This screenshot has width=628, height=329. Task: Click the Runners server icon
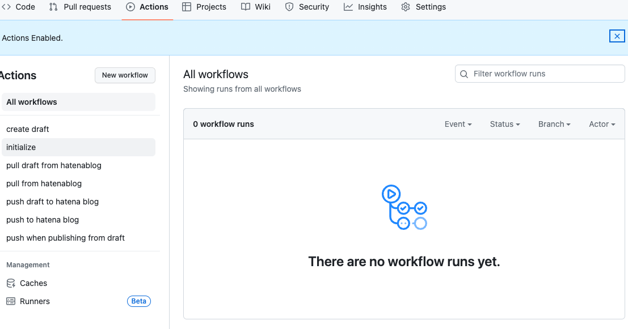click(x=11, y=301)
